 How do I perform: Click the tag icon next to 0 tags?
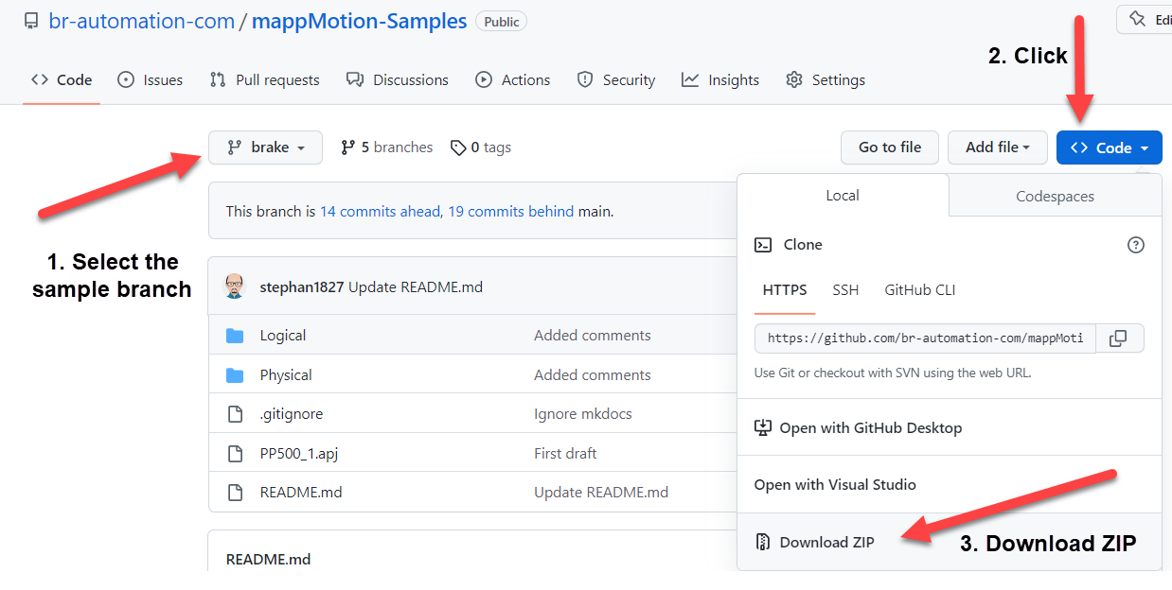click(x=458, y=147)
